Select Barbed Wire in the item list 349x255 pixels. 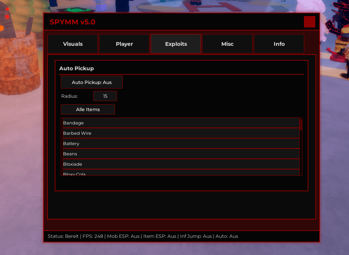pos(181,133)
